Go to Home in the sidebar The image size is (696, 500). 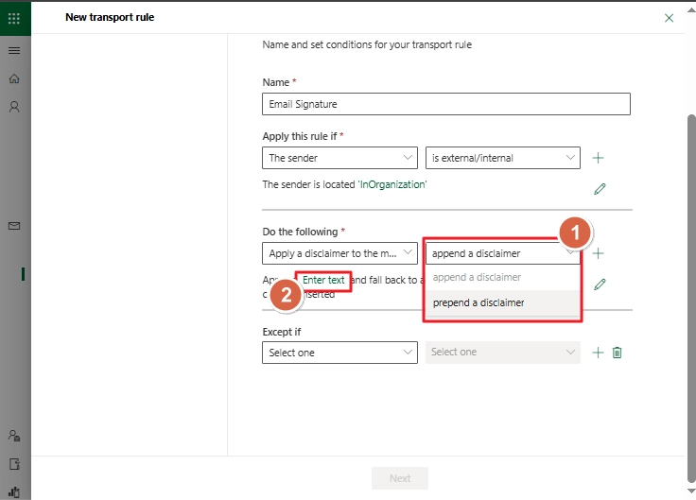point(14,78)
